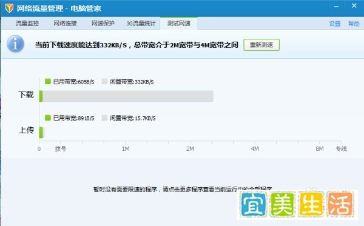Select the 测试网速 tab
Viewport: 364px width, 226px height.
179,23
